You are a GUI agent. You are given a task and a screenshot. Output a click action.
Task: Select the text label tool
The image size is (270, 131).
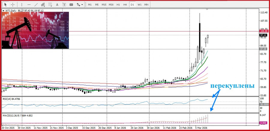[x=64, y=4]
